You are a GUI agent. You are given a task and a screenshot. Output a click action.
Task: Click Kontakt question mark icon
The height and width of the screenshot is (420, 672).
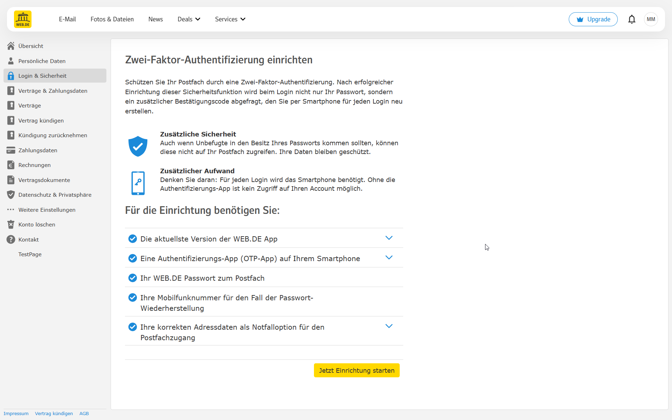[11, 239]
